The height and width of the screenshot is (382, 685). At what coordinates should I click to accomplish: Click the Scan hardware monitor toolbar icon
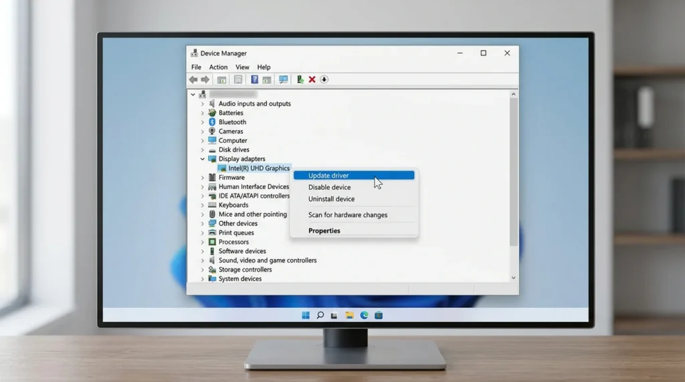283,79
